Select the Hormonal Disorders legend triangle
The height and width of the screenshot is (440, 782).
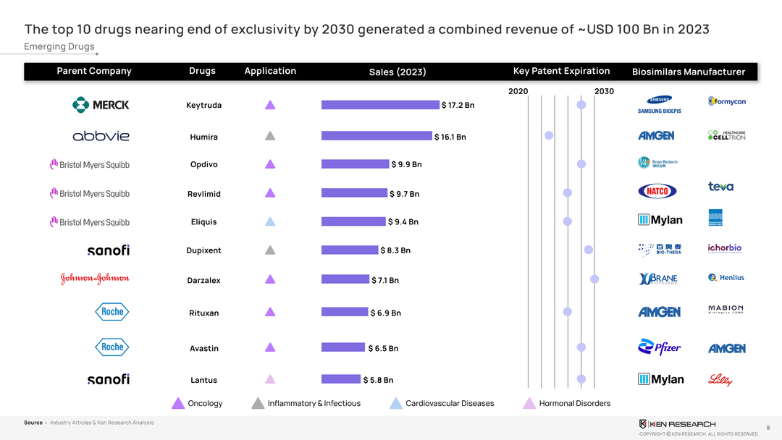[529, 404]
